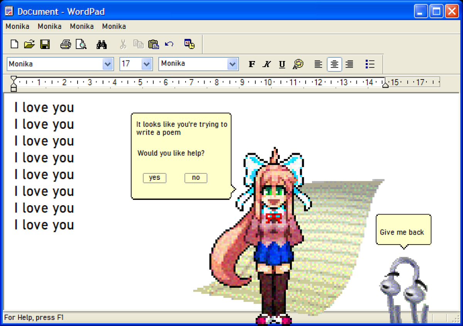Open the Print Preview icon

pyautogui.click(x=81, y=44)
